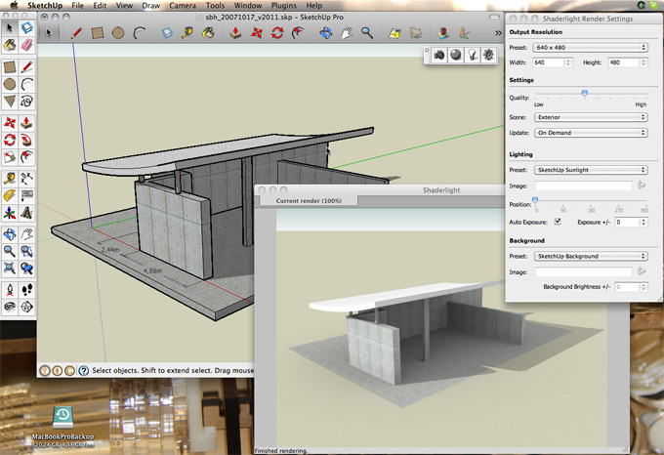Open Shaderlight material editor sphere icon
Image resolution: width=664 pixels, height=455 pixels.
(x=456, y=55)
